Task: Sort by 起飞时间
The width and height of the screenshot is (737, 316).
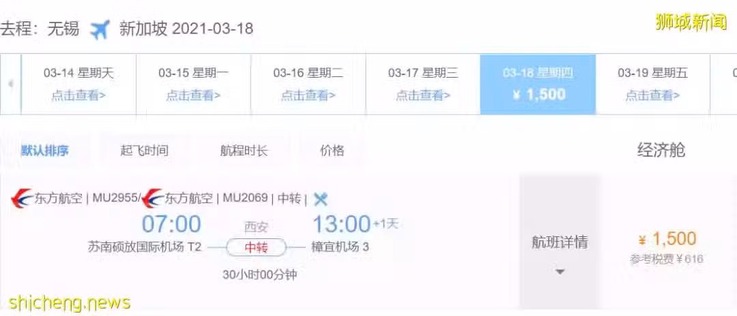Action: [144, 151]
